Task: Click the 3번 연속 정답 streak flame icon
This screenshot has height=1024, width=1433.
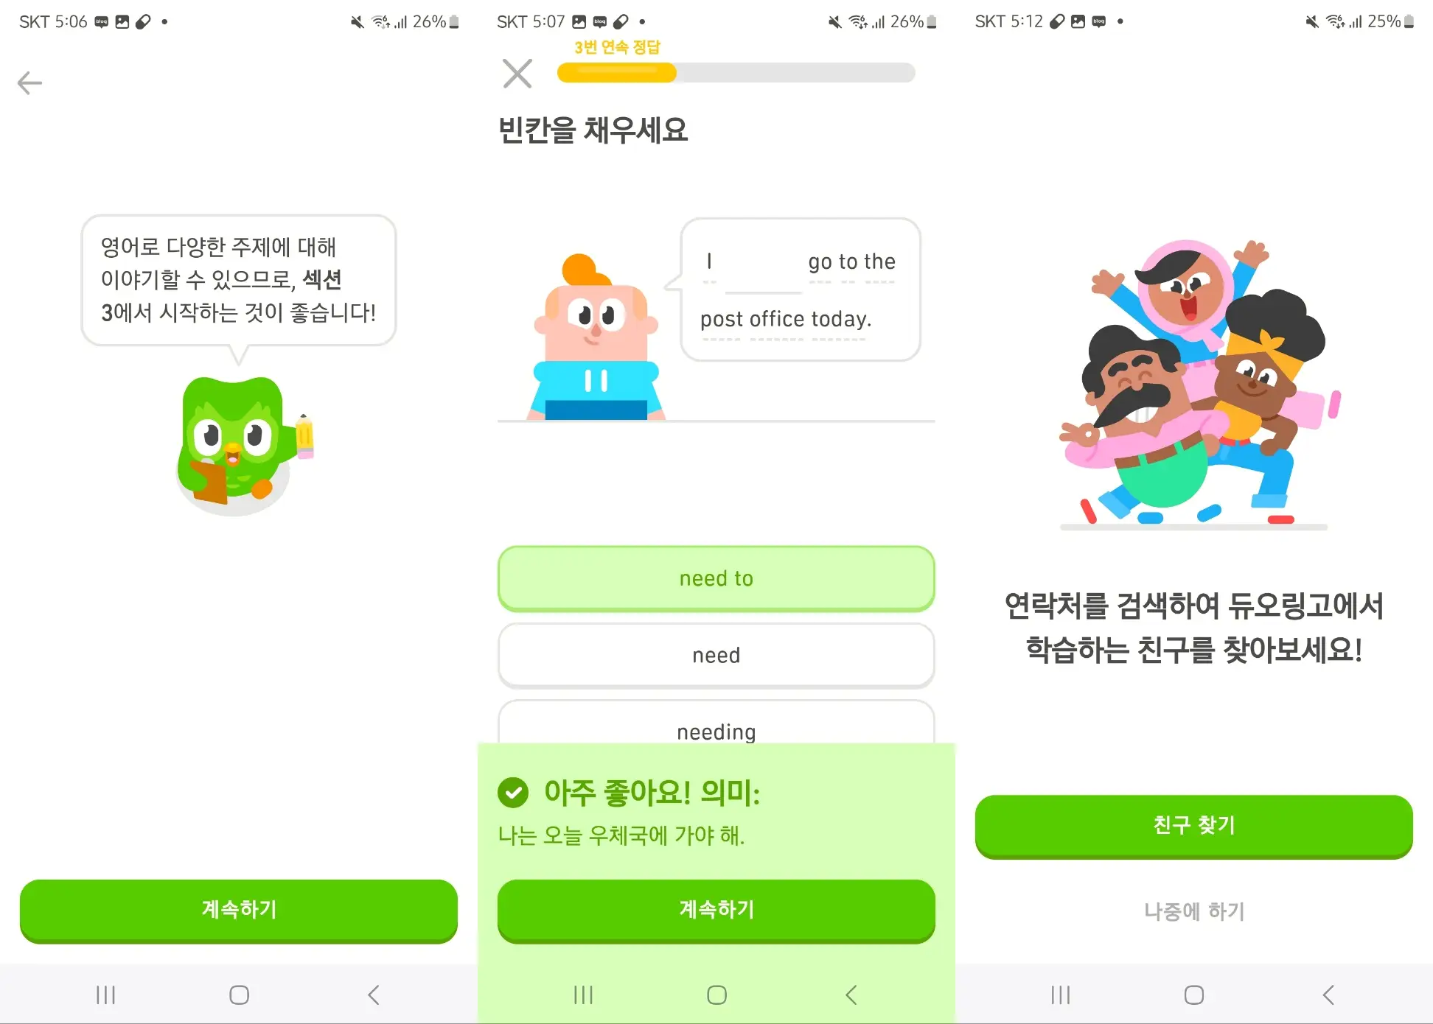Action: pyautogui.click(x=618, y=46)
